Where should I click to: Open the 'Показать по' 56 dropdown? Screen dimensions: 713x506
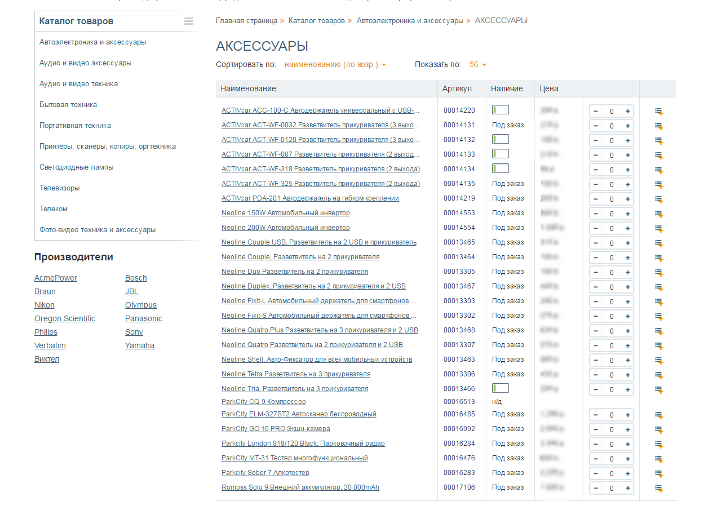coord(478,65)
